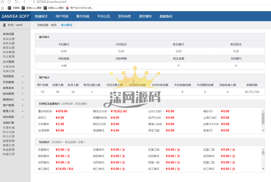Open 彩种管理 in the sidebar
Viewport: 271px width, 182px height.
(x=9, y=52)
